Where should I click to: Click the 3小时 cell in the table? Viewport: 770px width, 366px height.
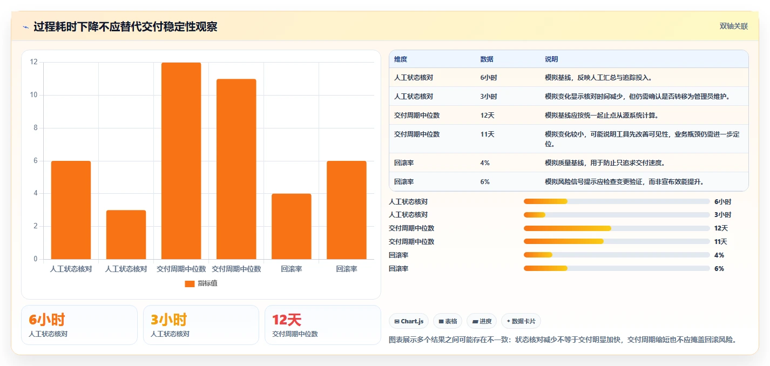(x=489, y=97)
